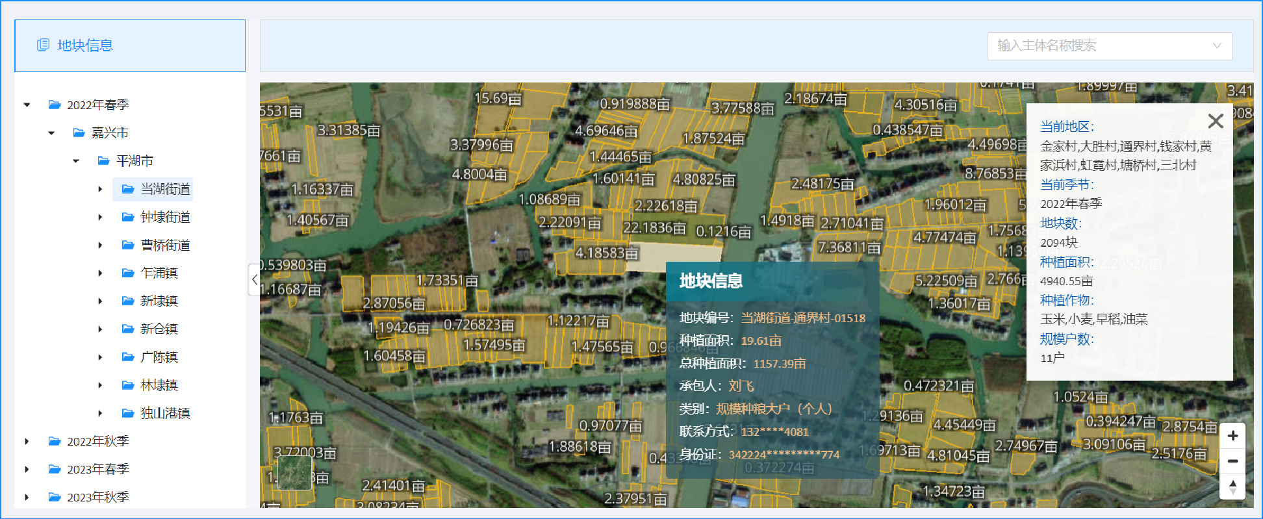Click the 玉米,小麦,早稻,油菜 crops value
This screenshot has width=1263, height=519.
[1093, 319]
